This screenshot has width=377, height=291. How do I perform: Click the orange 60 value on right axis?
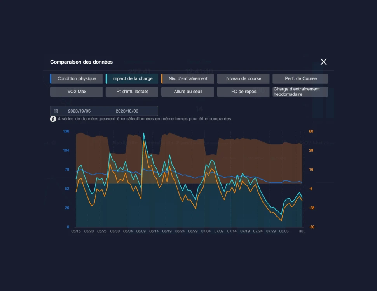[x=311, y=132]
